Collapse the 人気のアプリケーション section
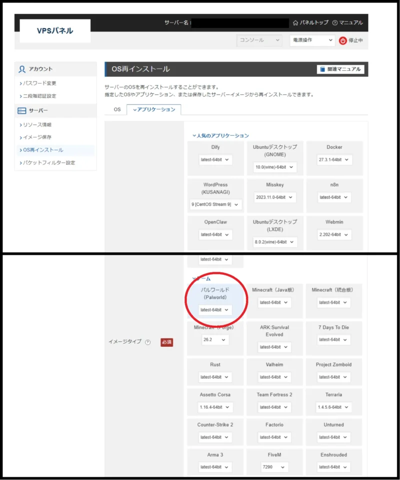The height and width of the screenshot is (480, 400). point(220,136)
